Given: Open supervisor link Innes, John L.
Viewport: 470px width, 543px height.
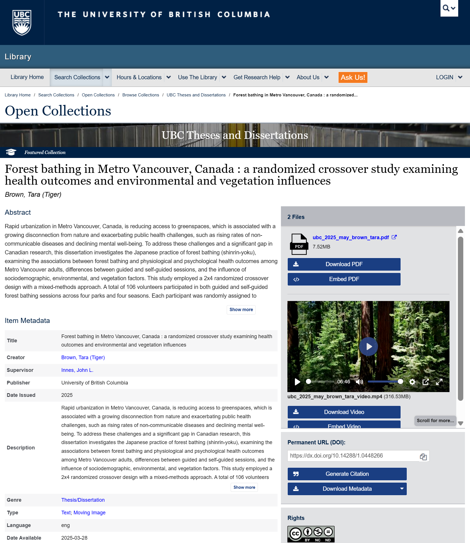Looking at the screenshot, I should [x=77, y=370].
